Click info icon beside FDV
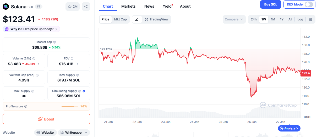Image resolution: width=317 pixels, height=137 pixels. [x=72, y=59]
